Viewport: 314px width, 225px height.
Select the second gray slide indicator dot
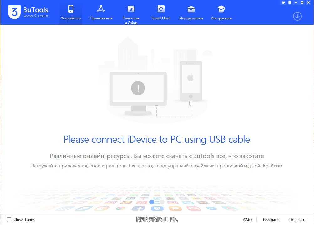(162, 202)
